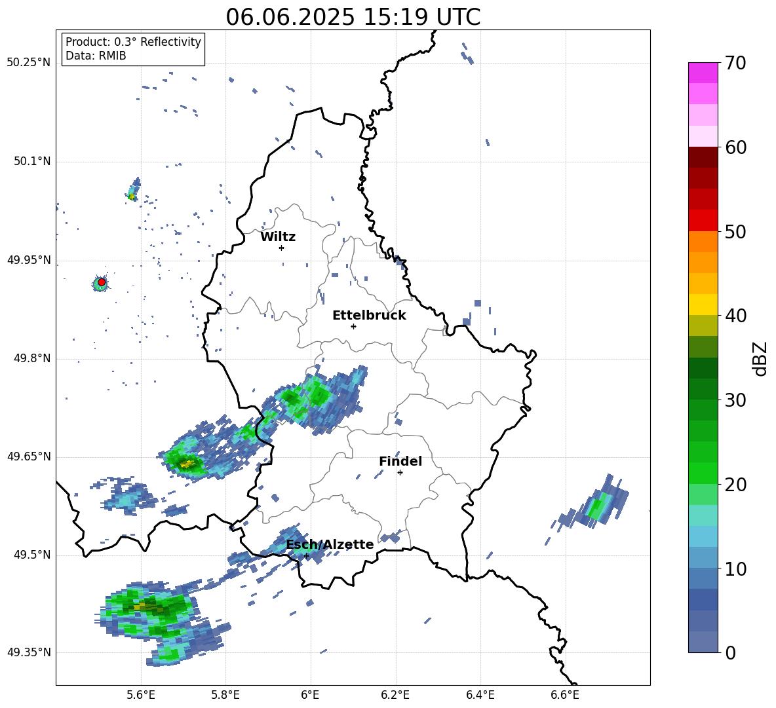Click the 6°E longitude label
The image size is (776, 708).
(x=310, y=695)
